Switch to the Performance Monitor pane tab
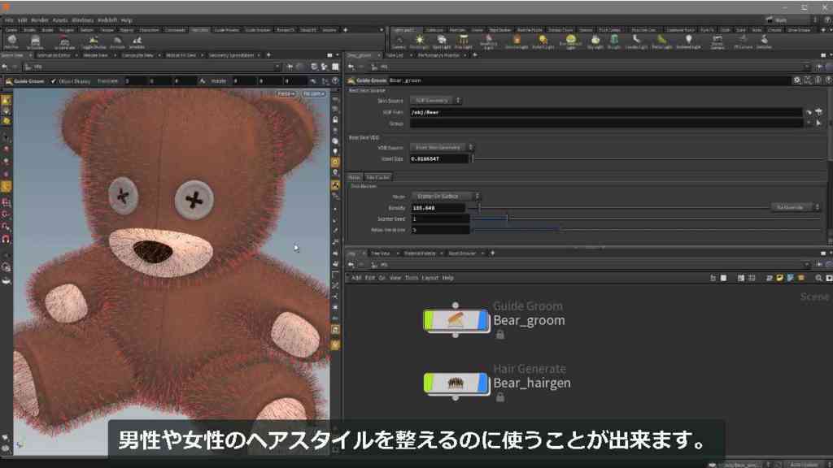The image size is (833, 468). click(438, 55)
